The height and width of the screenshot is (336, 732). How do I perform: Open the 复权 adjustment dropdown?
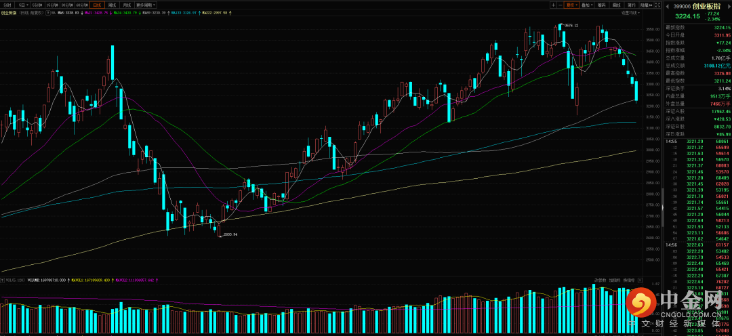(571, 5)
